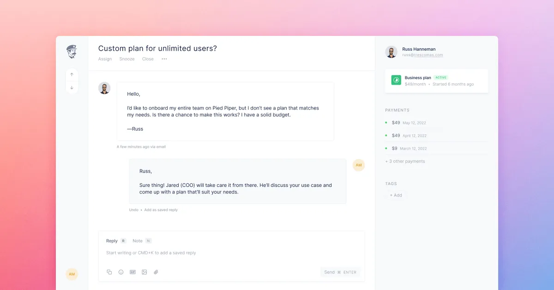Open the Business plan subscription card
This screenshot has height=290, width=554.
click(436, 81)
